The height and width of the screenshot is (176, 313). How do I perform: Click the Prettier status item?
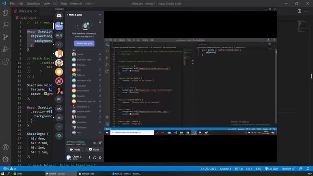tap(288, 169)
